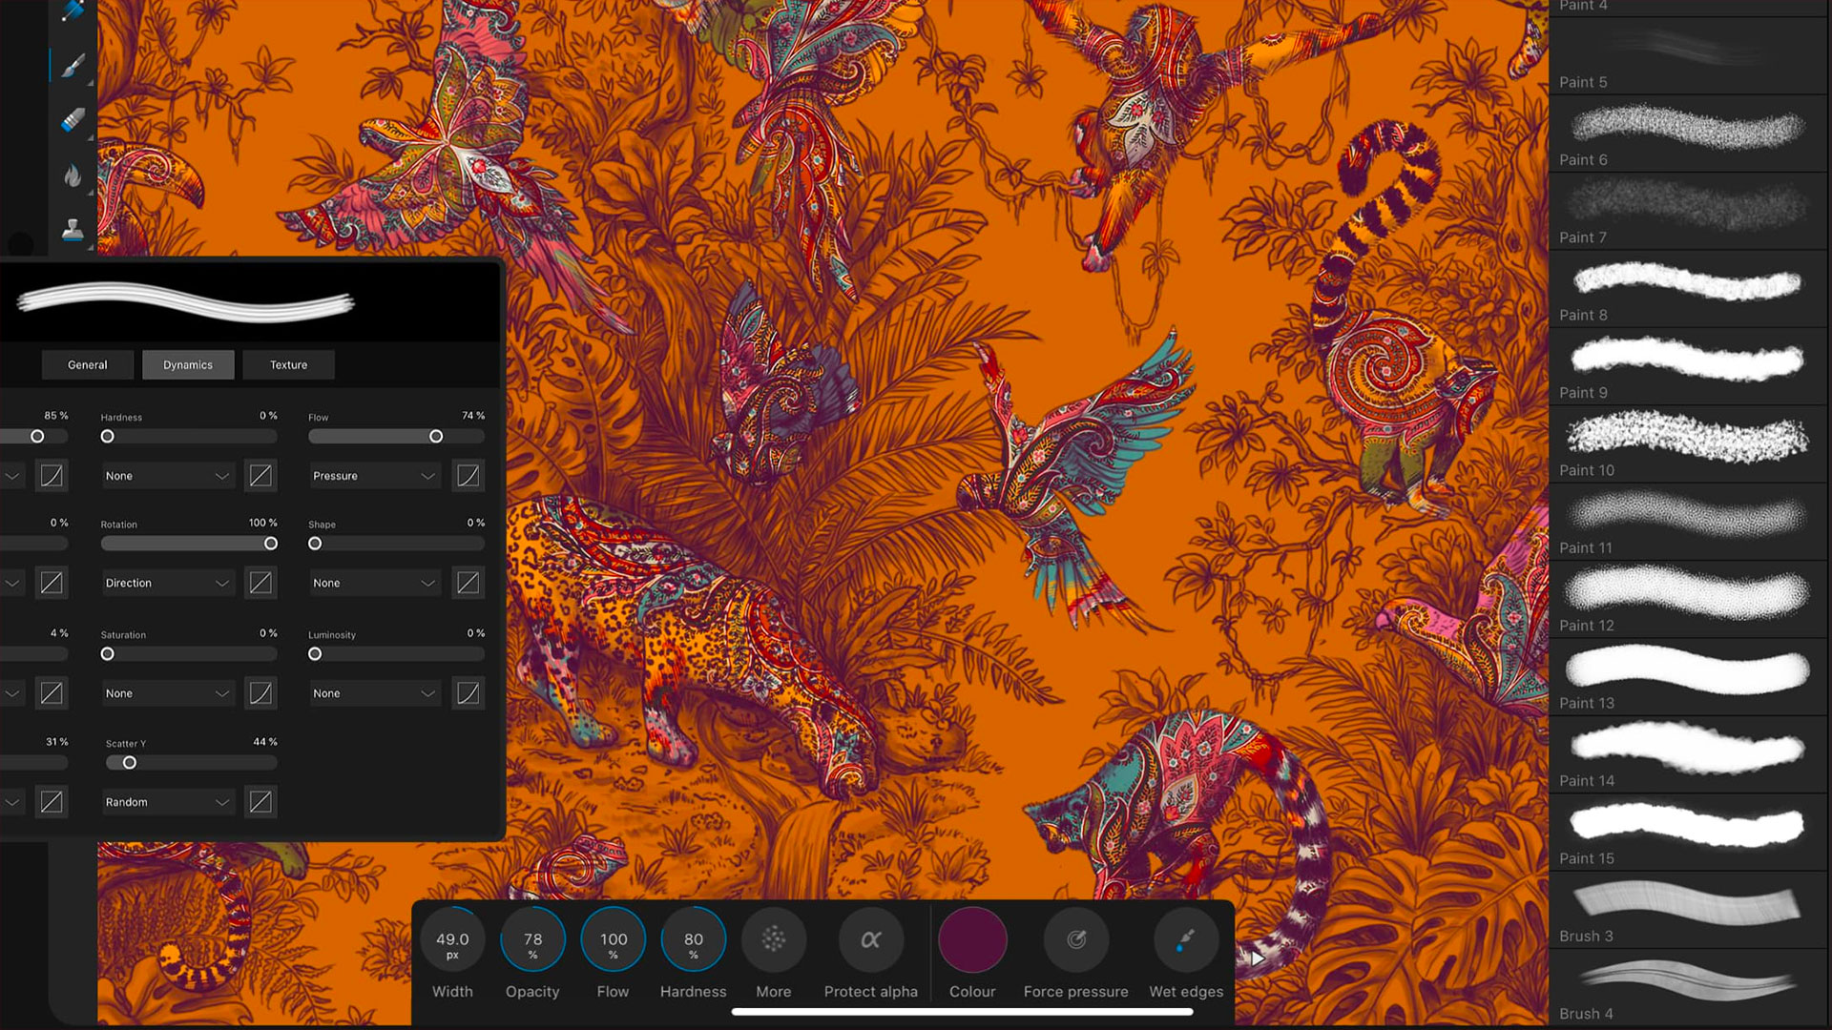Select the burn flame tool
The width and height of the screenshot is (1832, 1030).
[73, 175]
